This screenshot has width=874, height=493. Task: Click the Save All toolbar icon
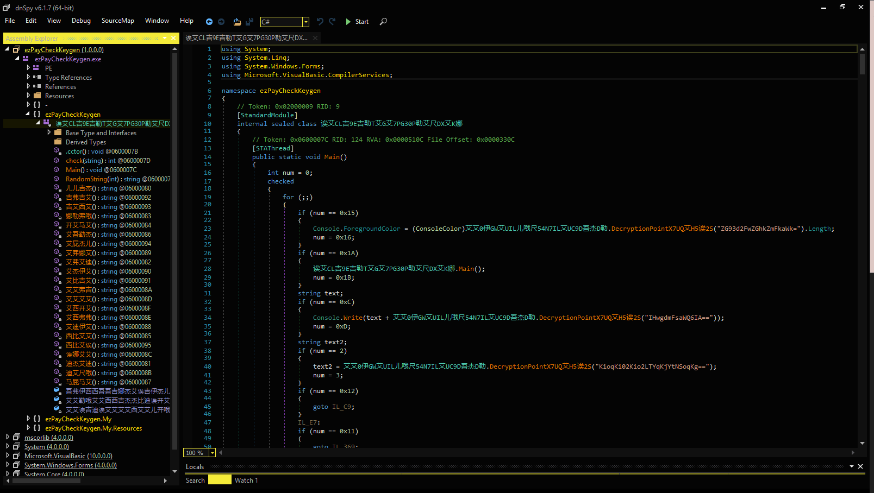click(249, 22)
